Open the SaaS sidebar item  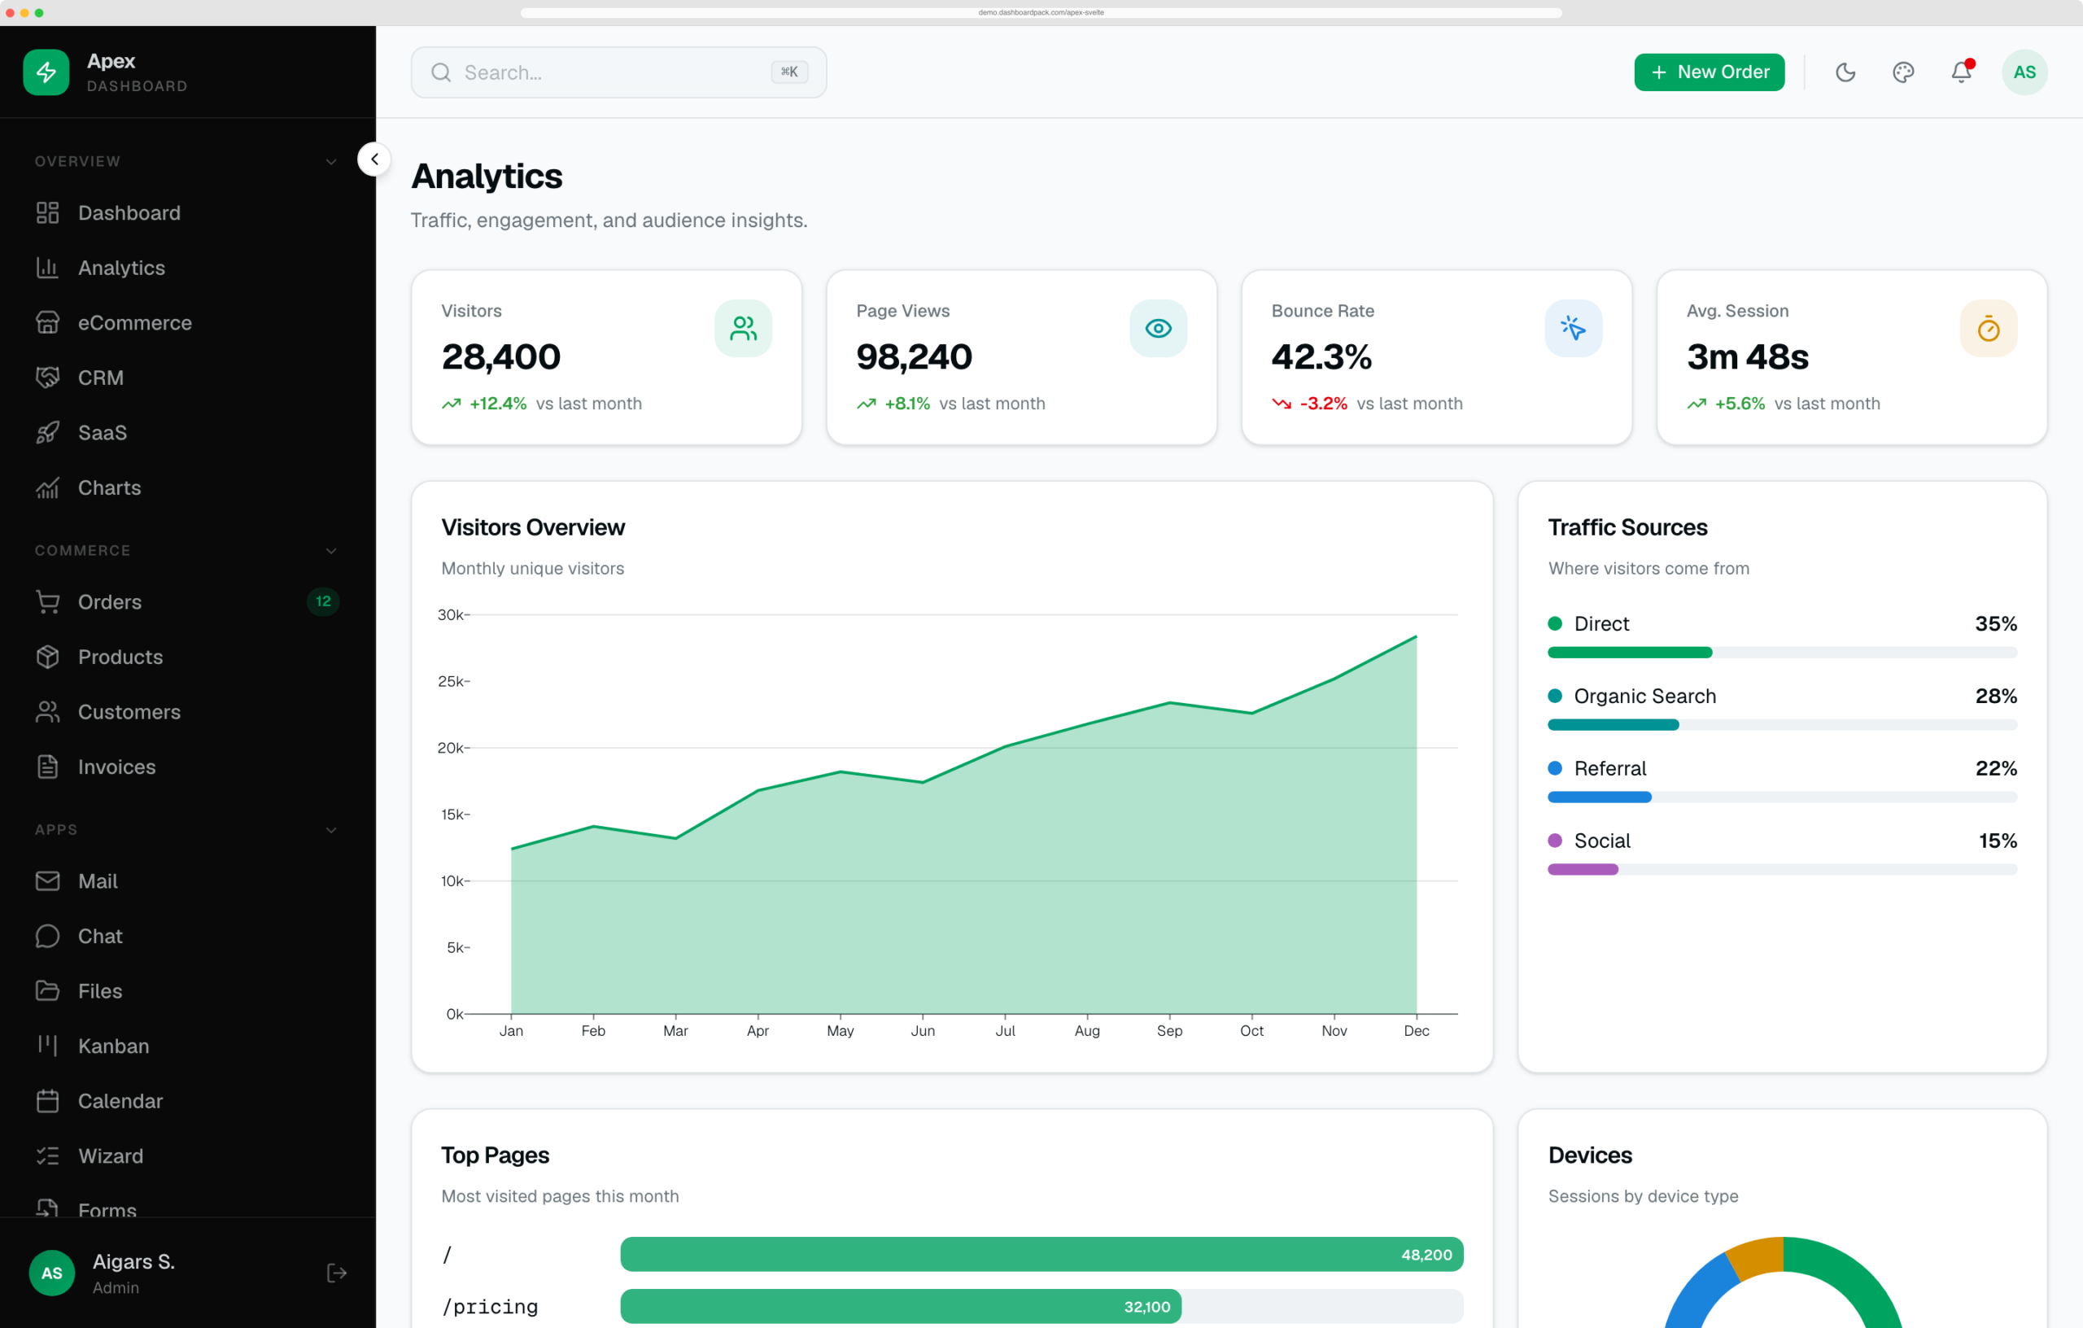188,433
